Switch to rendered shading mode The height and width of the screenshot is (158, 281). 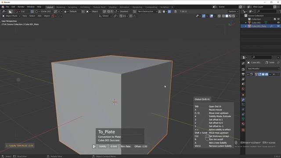(234, 16)
